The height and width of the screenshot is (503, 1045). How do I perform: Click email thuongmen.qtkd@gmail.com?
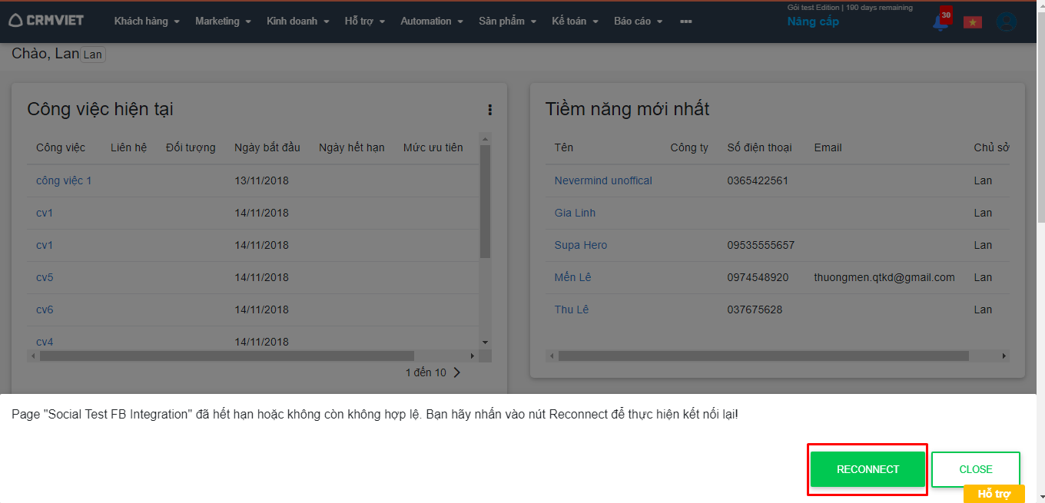(884, 277)
